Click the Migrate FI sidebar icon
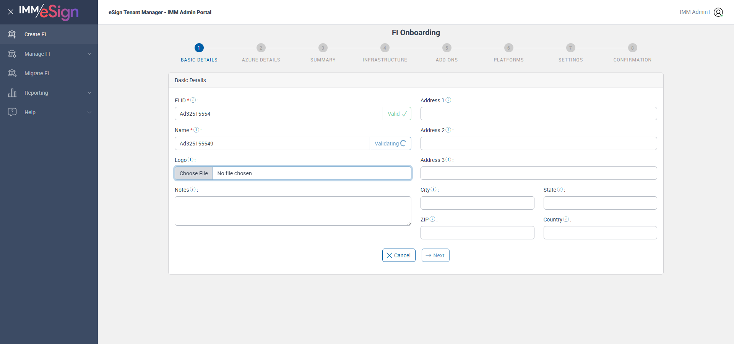The image size is (734, 344). coord(12,73)
